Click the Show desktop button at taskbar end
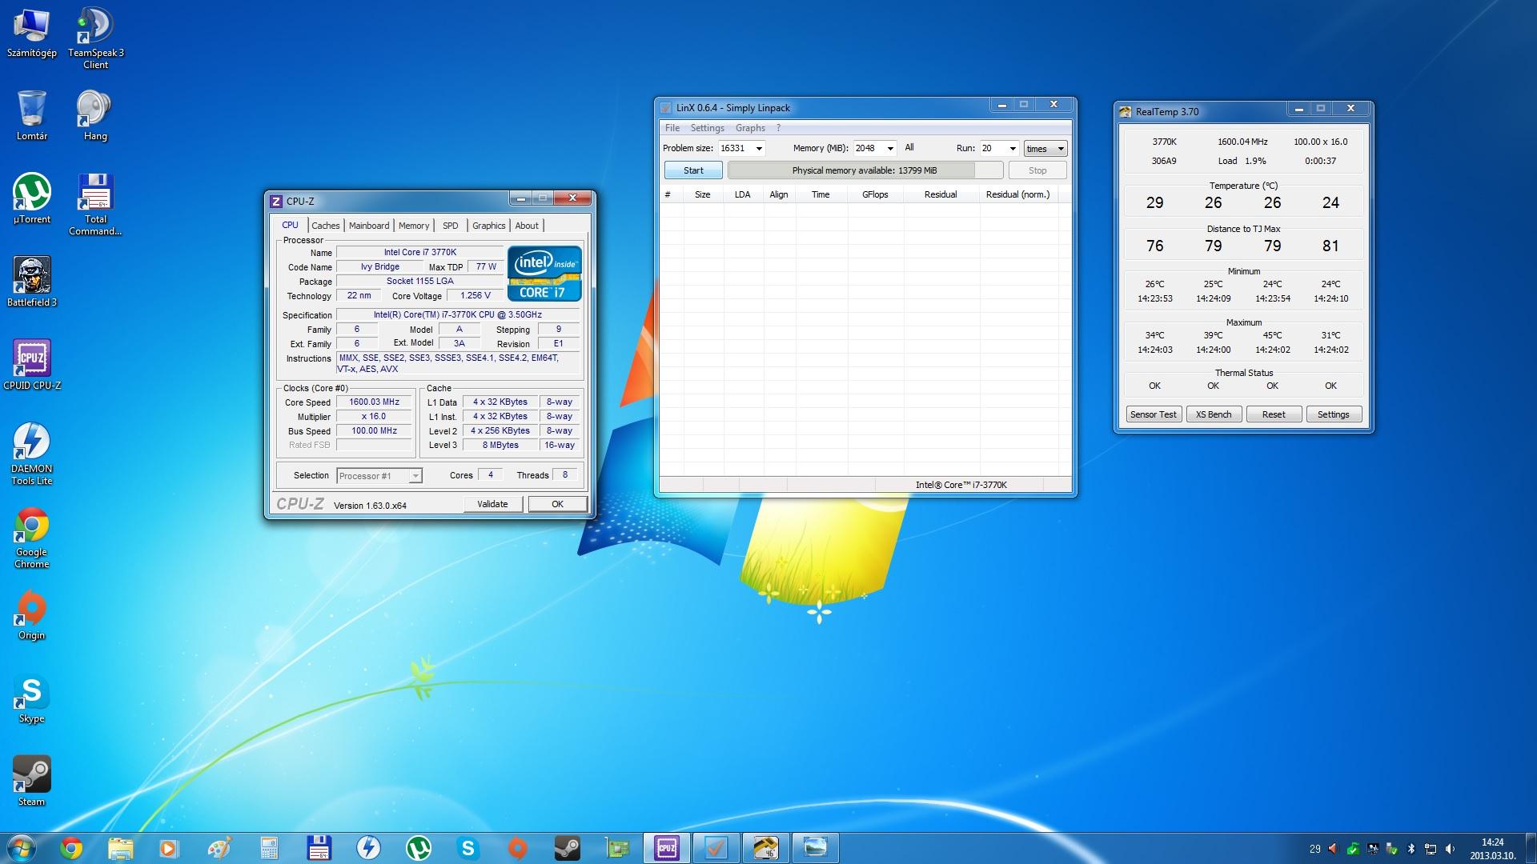1537x864 pixels. coord(1531,848)
